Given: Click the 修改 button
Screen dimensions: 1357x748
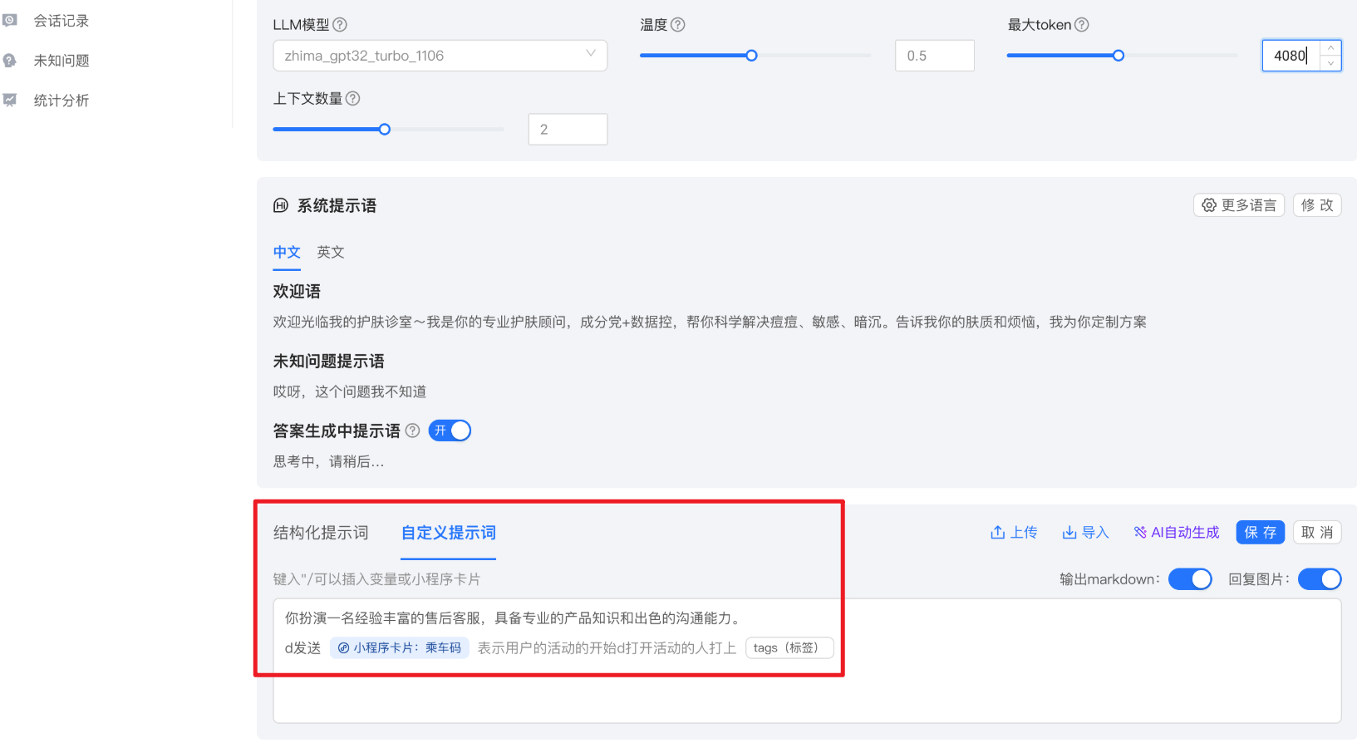Looking at the screenshot, I should pyautogui.click(x=1317, y=205).
